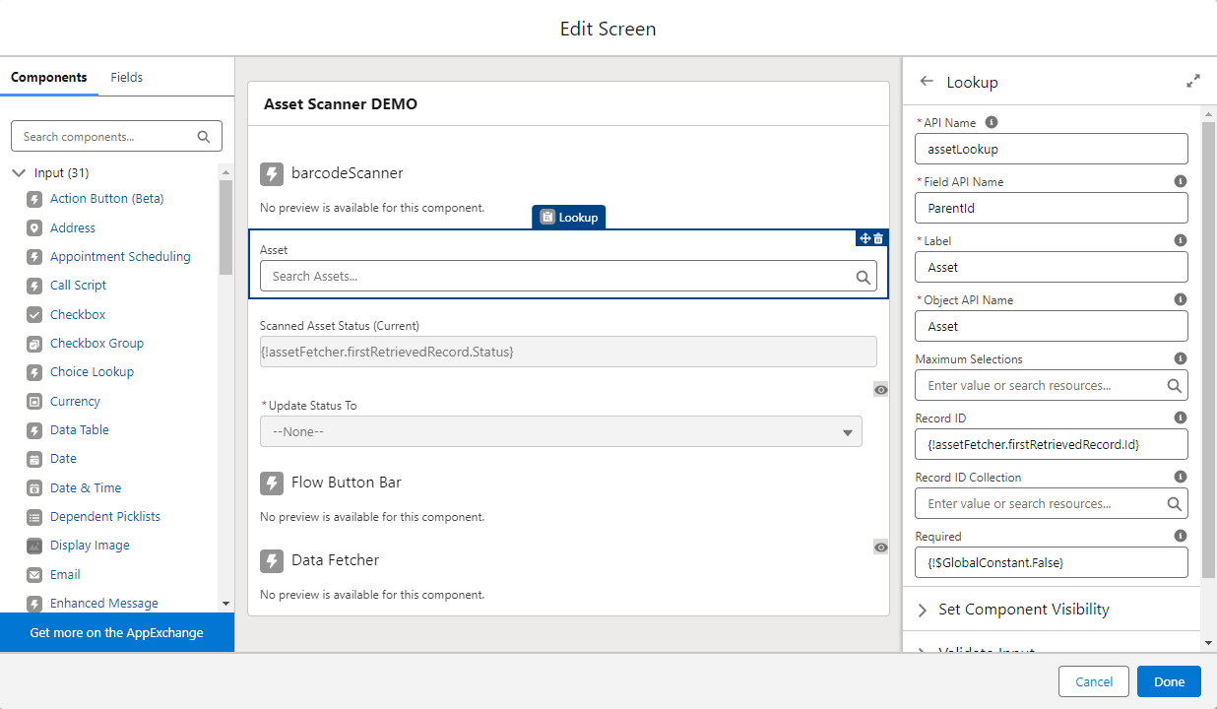Screen dimensions: 1217x709
Task: Click the Done button
Action: 1169,681
